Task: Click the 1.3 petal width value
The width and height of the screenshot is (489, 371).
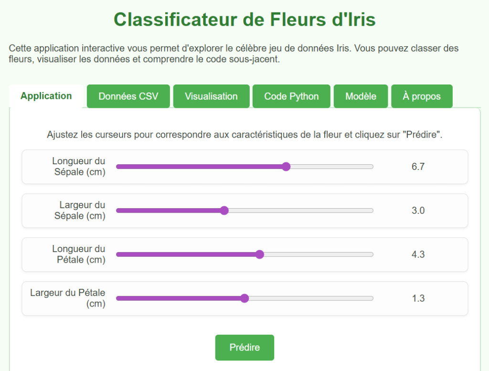Action: [418, 298]
